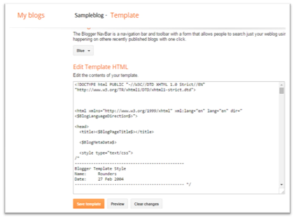The height and width of the screenshot is (219, 295).
Task: Click the <$BlogMetaData$> line
Action: click(98, 142)
